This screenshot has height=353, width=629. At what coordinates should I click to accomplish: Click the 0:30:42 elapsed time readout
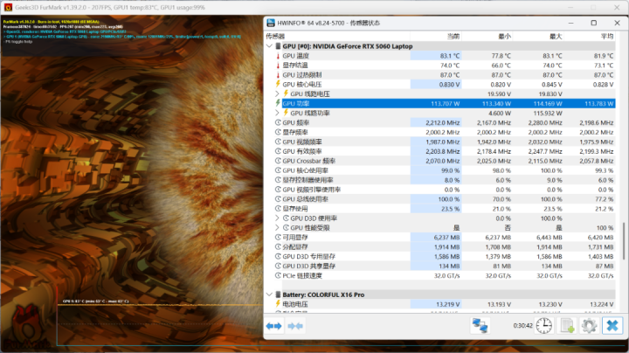tap(522, 326)
